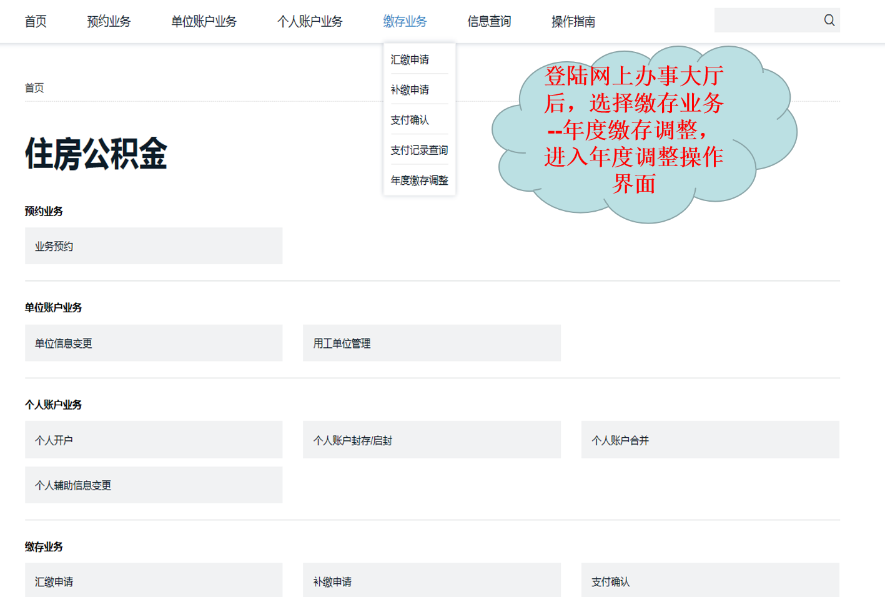This screenshot has width=885, height=597.
Task: Open the 个人账户封存/启封 tile
Action: coord(432,440)
